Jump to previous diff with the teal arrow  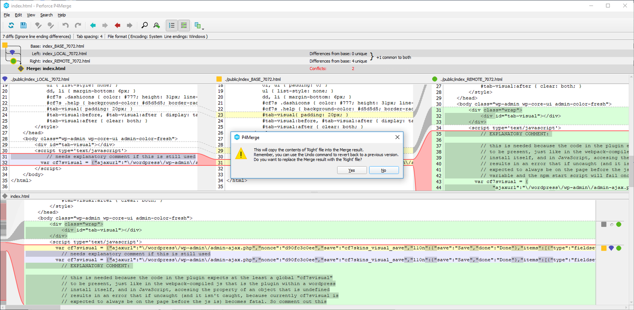coord(93,25)
